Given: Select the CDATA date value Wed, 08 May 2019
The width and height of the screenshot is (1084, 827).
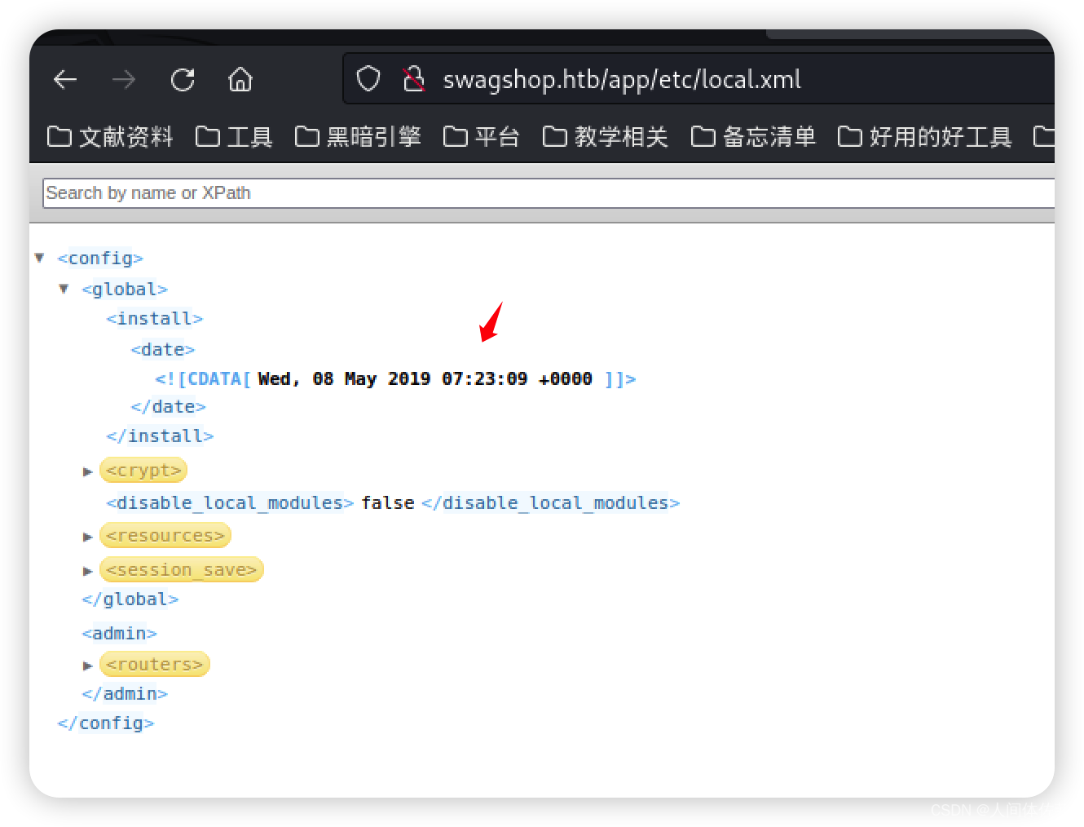Looking at the screenshot, I should [425, 378].
